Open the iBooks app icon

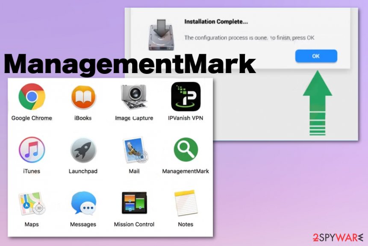tap(83, 97)
